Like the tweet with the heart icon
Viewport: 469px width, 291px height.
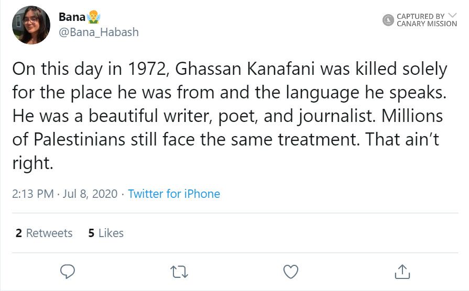(290, 271)
